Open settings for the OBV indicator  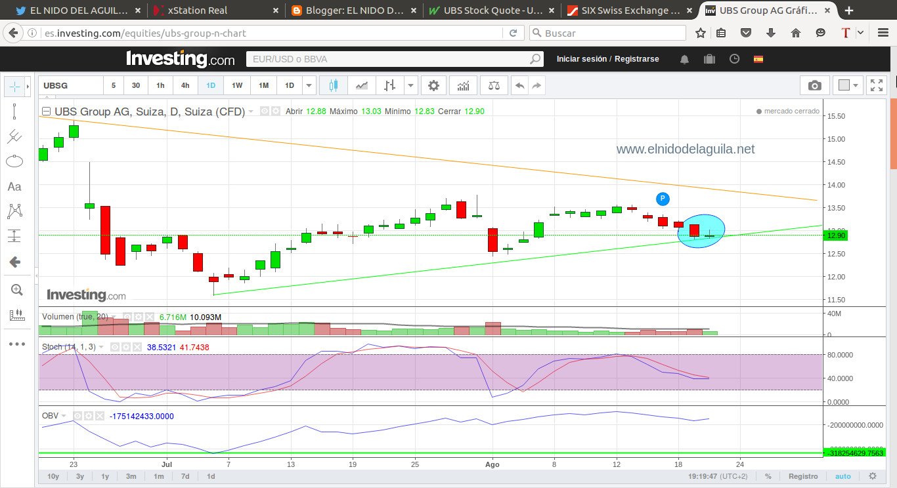coord(89,416)
